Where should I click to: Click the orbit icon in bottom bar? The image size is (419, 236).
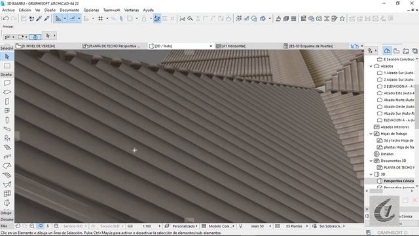41,226
